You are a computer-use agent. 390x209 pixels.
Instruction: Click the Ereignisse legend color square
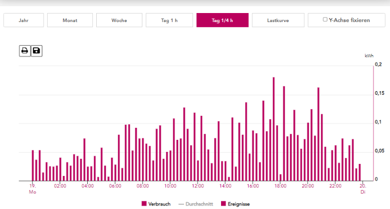[x=223, y=204]
